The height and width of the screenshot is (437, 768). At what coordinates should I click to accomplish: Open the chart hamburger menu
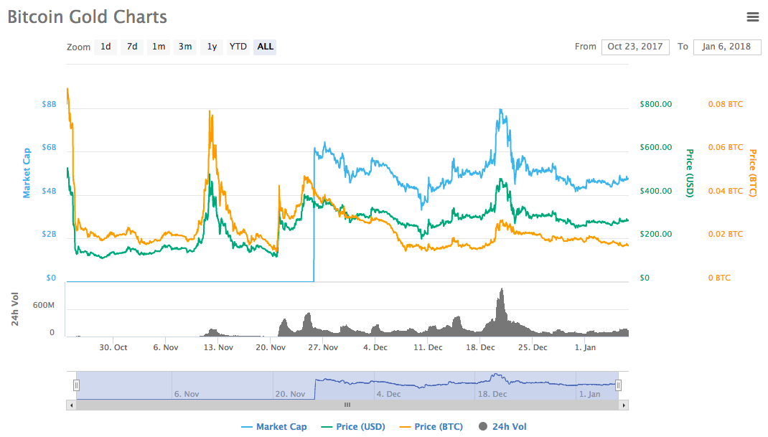(x=752, y=17)
